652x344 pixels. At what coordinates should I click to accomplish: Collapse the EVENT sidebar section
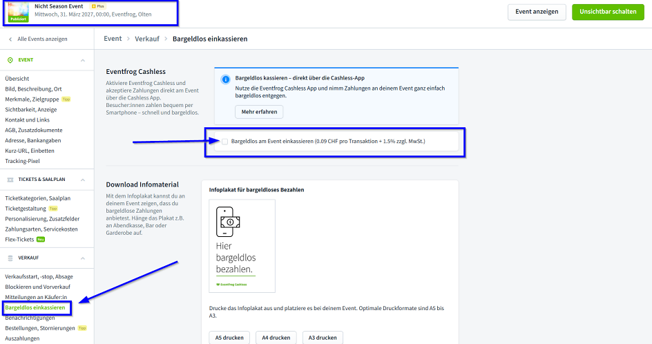coord(83,60)
